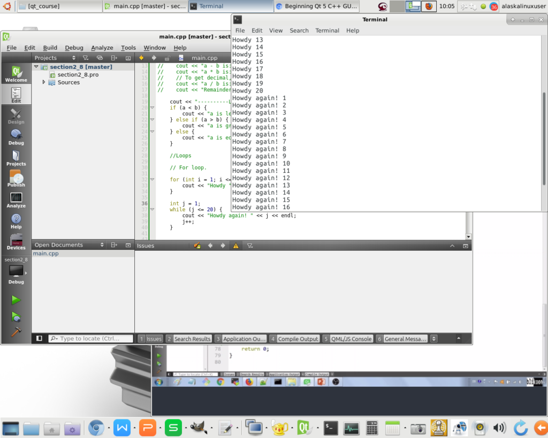The width and height of the screenshot is (548, 438).
Task: Start debugging with Run-Debug button
Action: (16, 317)
